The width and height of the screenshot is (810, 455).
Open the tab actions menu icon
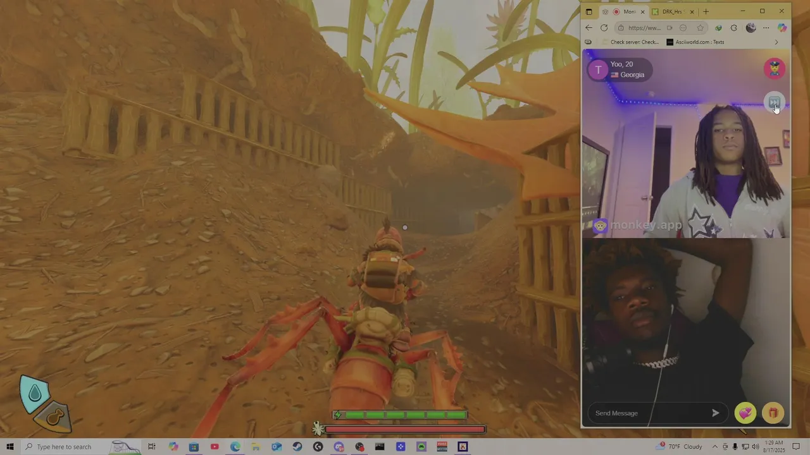pyautogui.click(x=589, y=11)
